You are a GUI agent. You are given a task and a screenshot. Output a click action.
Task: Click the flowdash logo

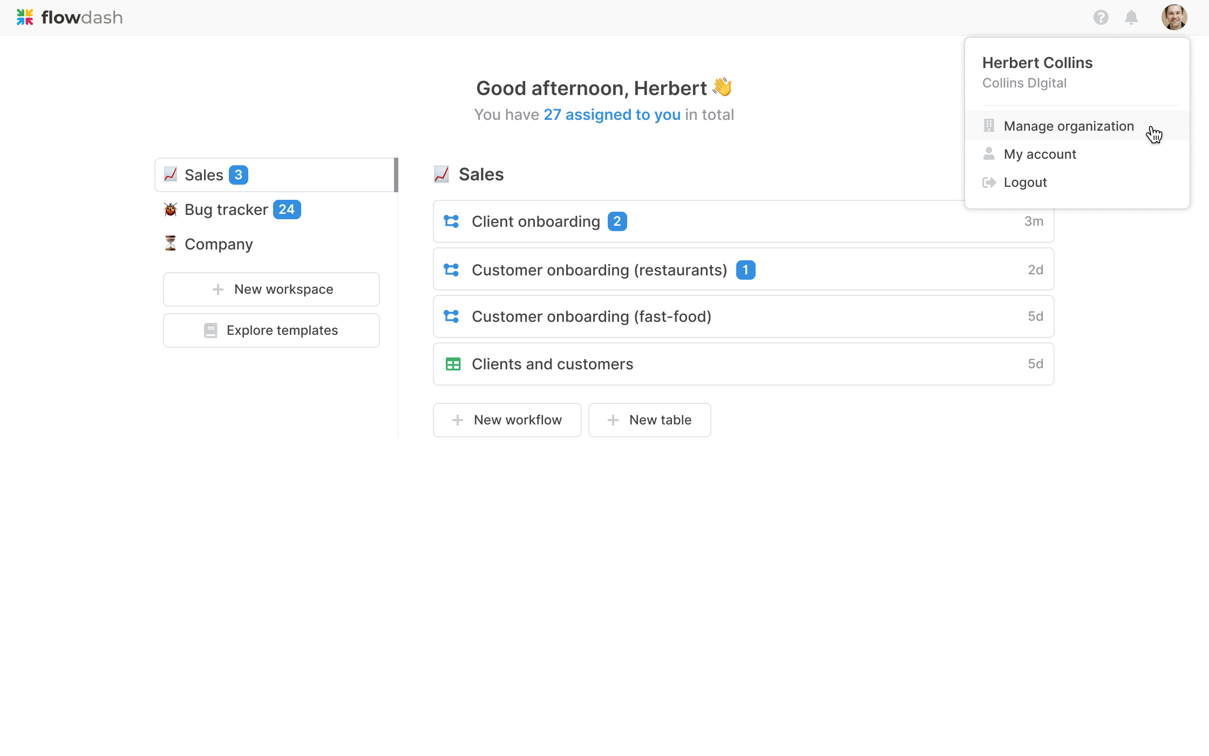pyautogui.click(x=70, y=18)
